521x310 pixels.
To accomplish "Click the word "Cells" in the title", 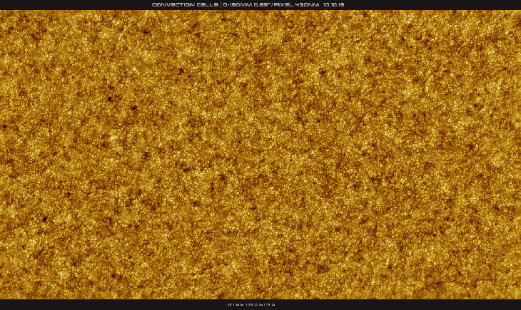I will [208, 5].
